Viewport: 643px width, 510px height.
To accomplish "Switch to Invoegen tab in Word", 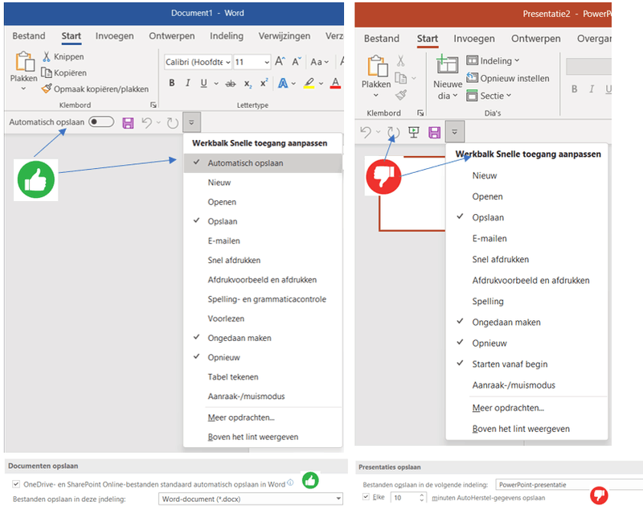I will [x=114, y=36].
